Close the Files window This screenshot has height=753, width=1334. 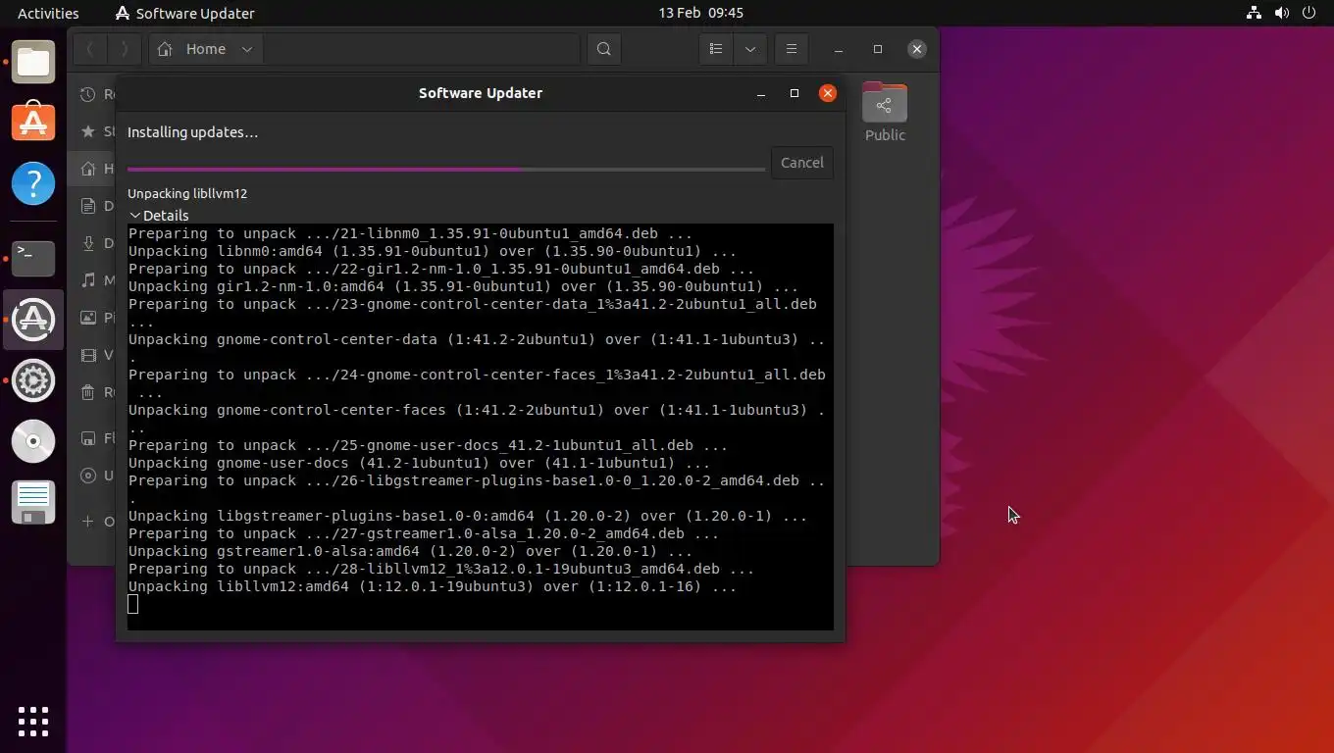916,49
